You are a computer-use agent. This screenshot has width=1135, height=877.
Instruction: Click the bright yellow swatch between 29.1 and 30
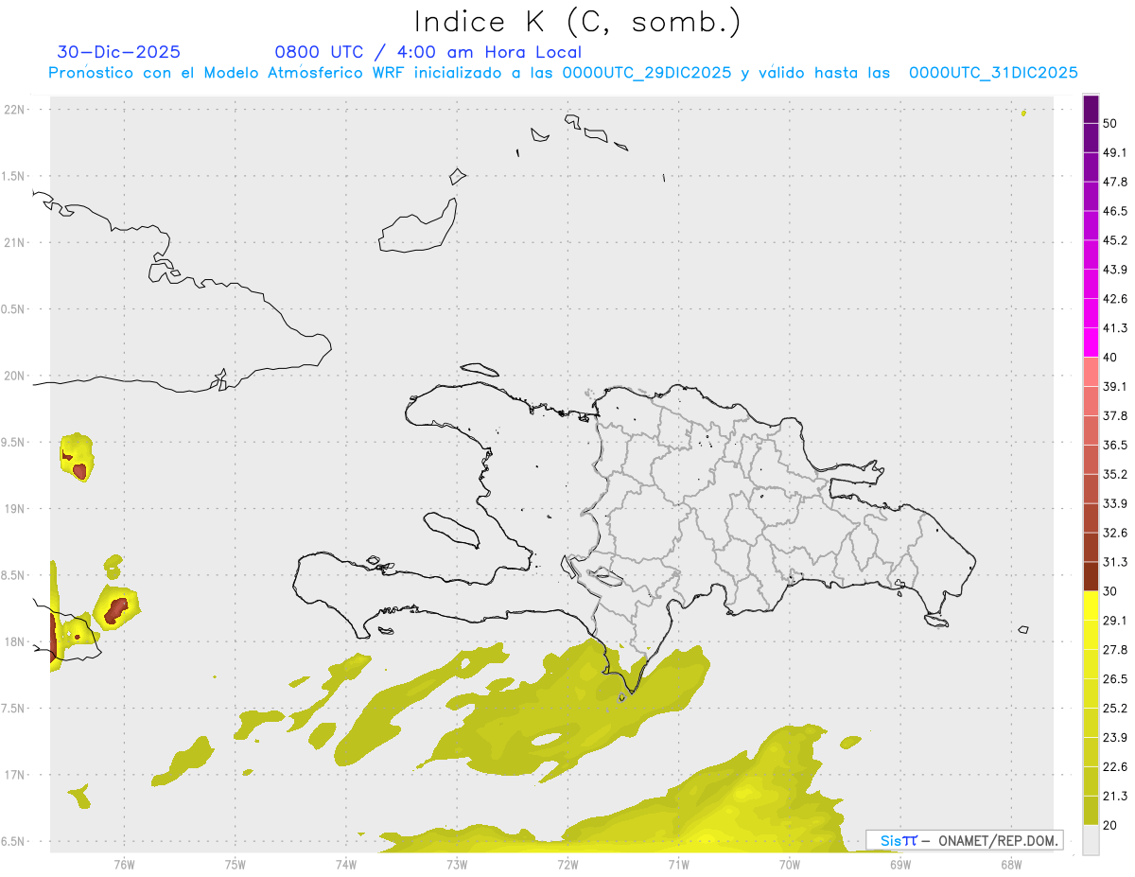[1091, 606]
